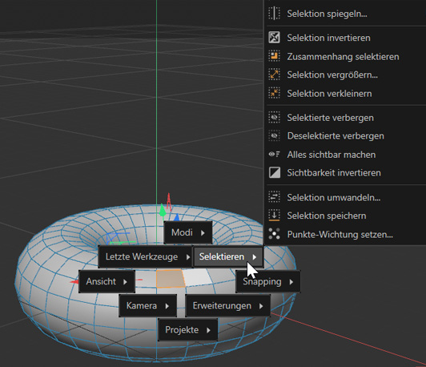
Task: Hide selected via Selektierte verbergen eye icon
Action: coord(274,118)
